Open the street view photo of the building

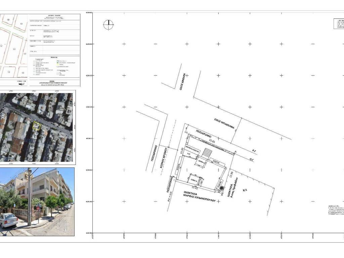point(37,202)
